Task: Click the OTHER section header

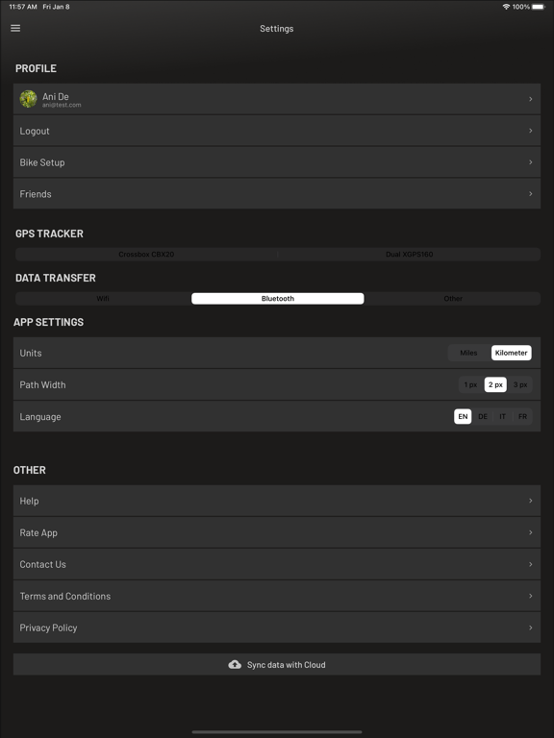Action: click(x=30, y=470)
